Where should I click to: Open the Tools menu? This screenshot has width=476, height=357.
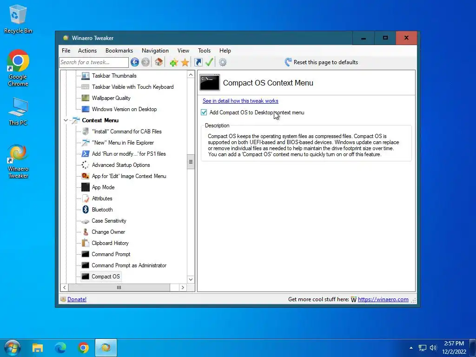[x=205, y=51]
